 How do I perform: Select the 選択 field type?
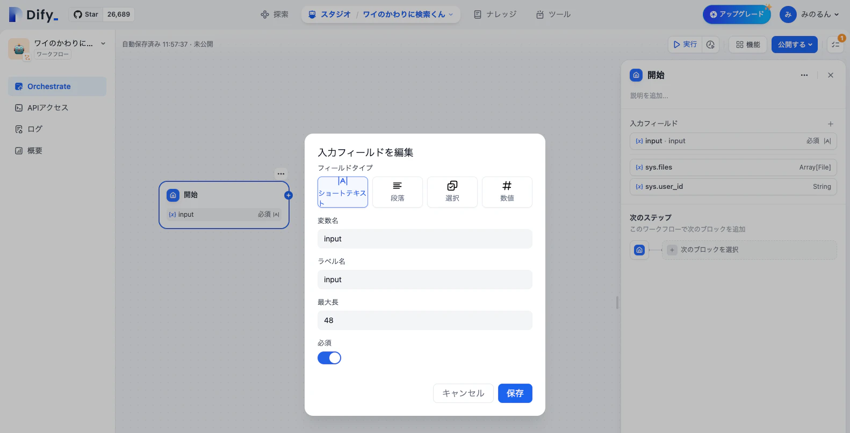[452, 192]
